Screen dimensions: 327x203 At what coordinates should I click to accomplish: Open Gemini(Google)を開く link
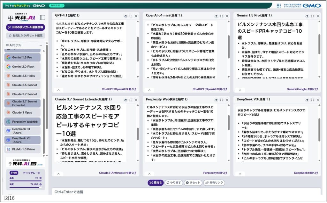[302, 89]
